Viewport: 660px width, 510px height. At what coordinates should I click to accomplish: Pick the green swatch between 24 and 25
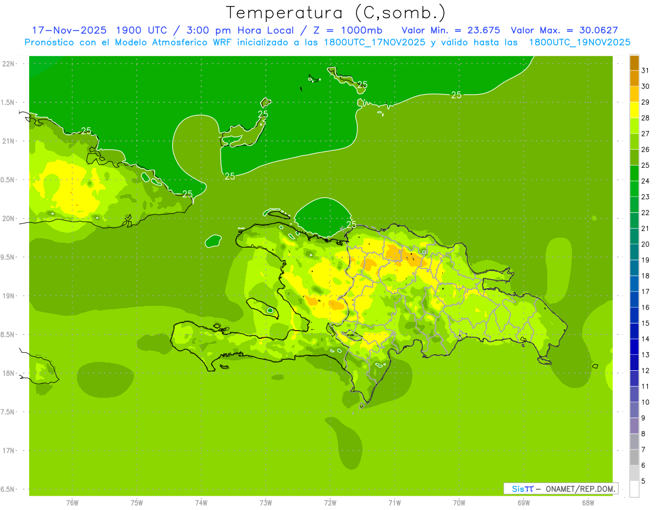(634, 173)
